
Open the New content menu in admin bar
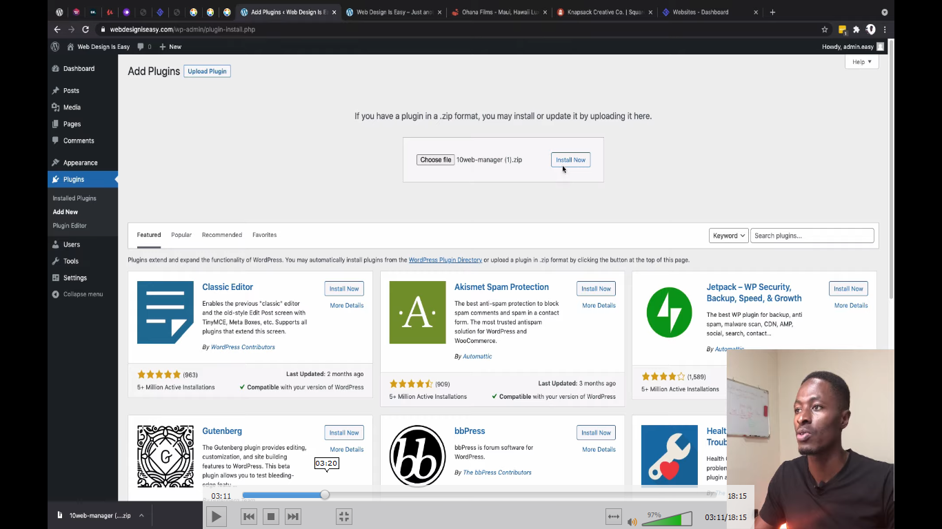pyautogui.click(x=170, y=47)
